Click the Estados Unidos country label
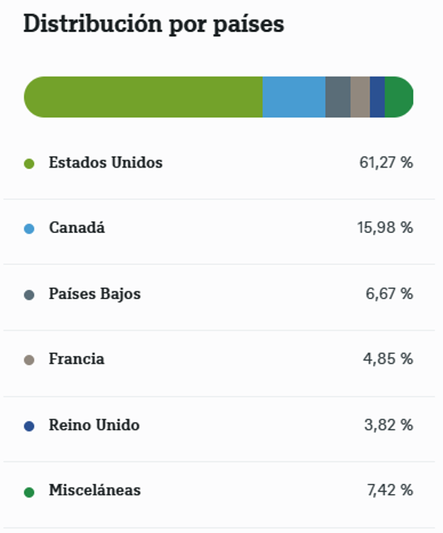443x533 pixels. point(106,163)
